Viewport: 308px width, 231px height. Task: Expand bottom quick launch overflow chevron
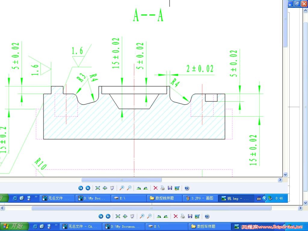[x=56, y=225]
